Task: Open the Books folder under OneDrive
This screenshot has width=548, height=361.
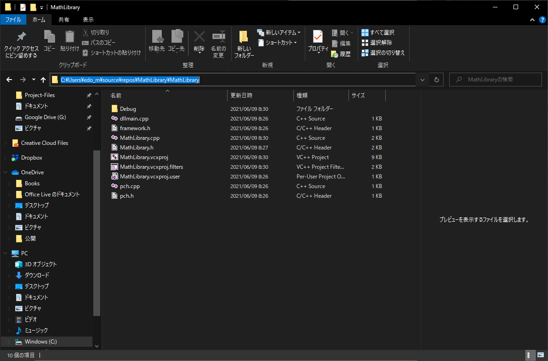Action: click(32, 183)
